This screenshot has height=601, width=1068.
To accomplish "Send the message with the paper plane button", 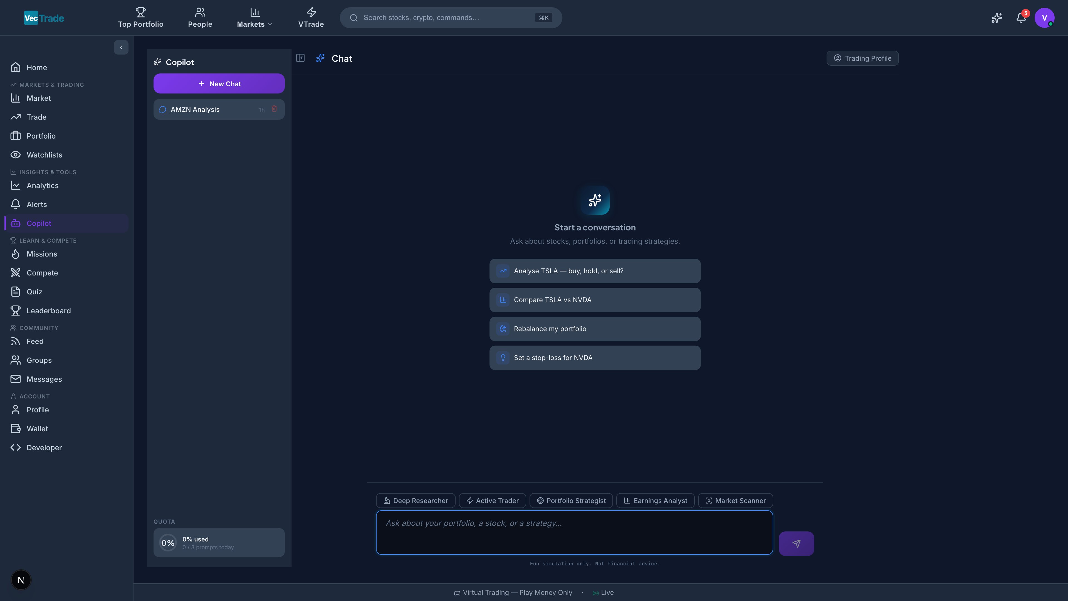I will click(x=796, y=544).
